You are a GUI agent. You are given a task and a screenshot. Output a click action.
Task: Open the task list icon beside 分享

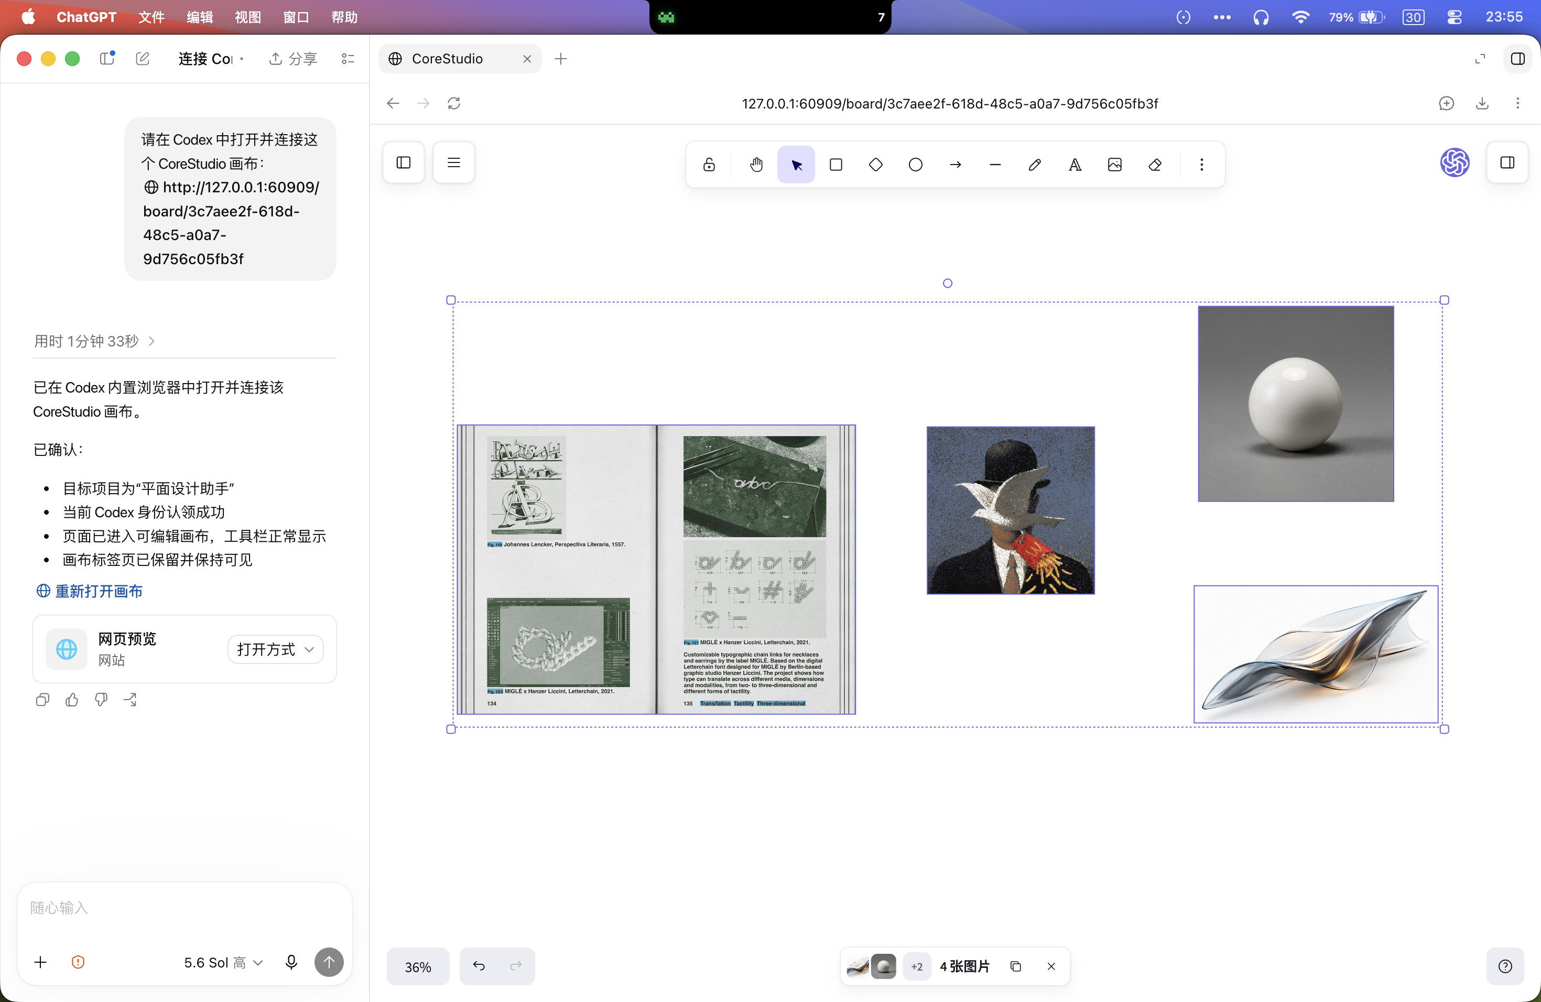[x=348, y=59]
